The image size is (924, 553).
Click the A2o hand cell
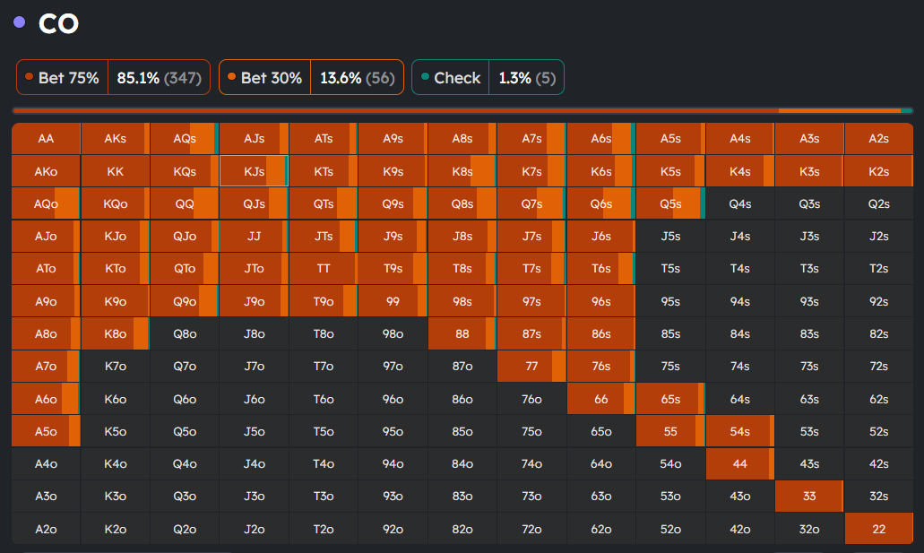46,529
